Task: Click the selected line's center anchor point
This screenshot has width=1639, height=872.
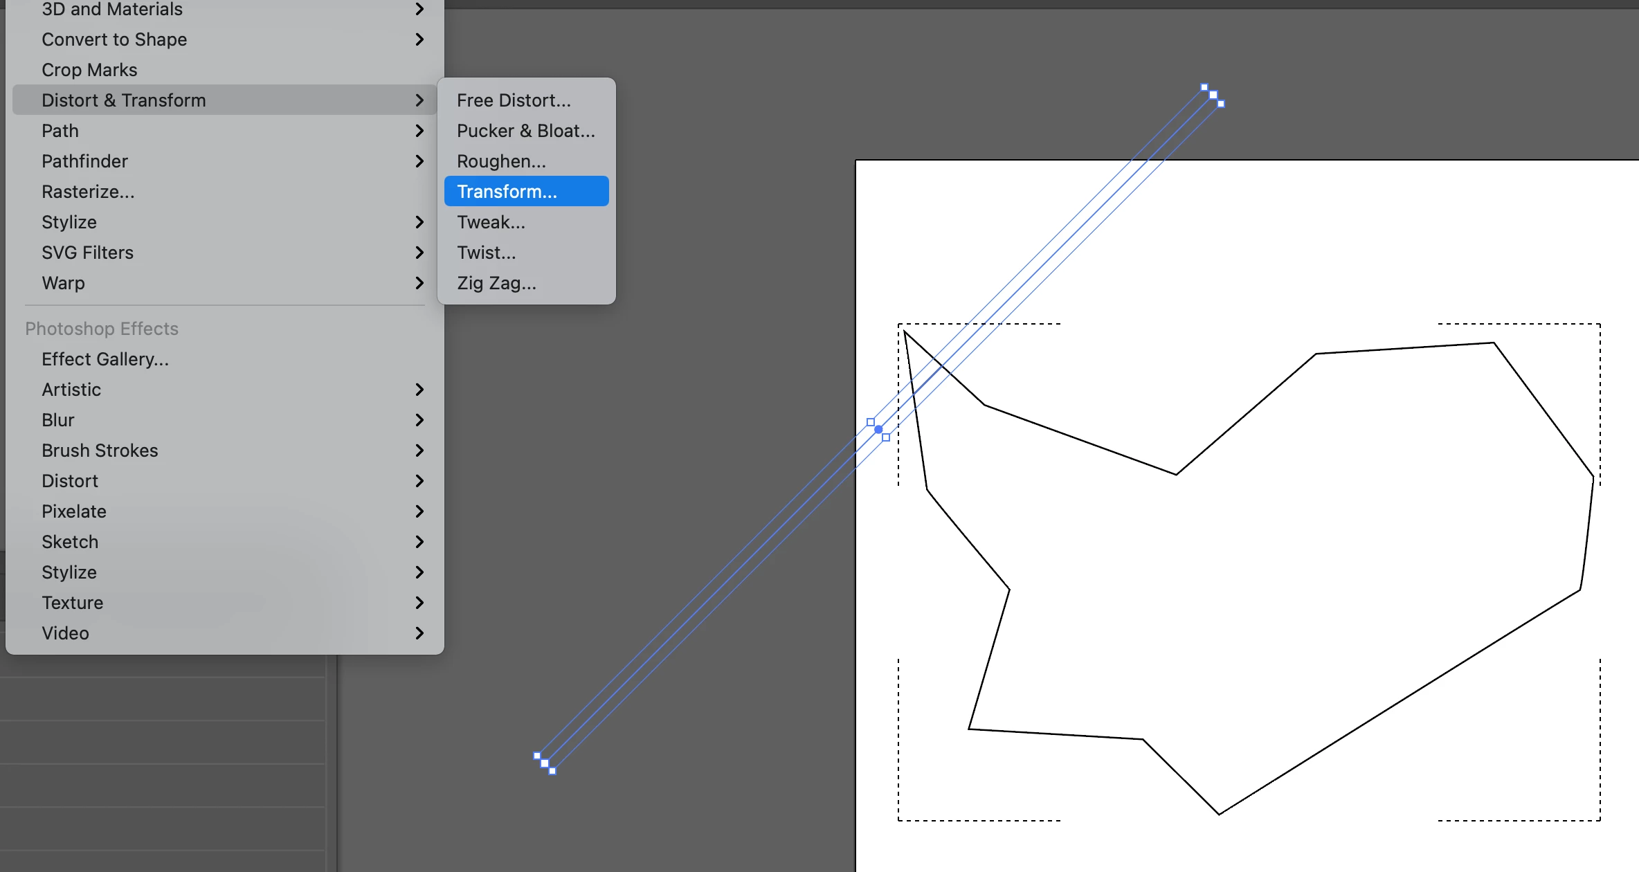Action: pos(878,430)
